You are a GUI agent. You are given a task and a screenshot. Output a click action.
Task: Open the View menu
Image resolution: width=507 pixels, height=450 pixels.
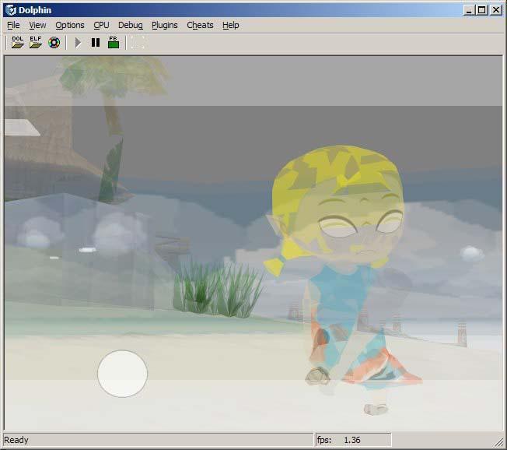coord(37,25)
